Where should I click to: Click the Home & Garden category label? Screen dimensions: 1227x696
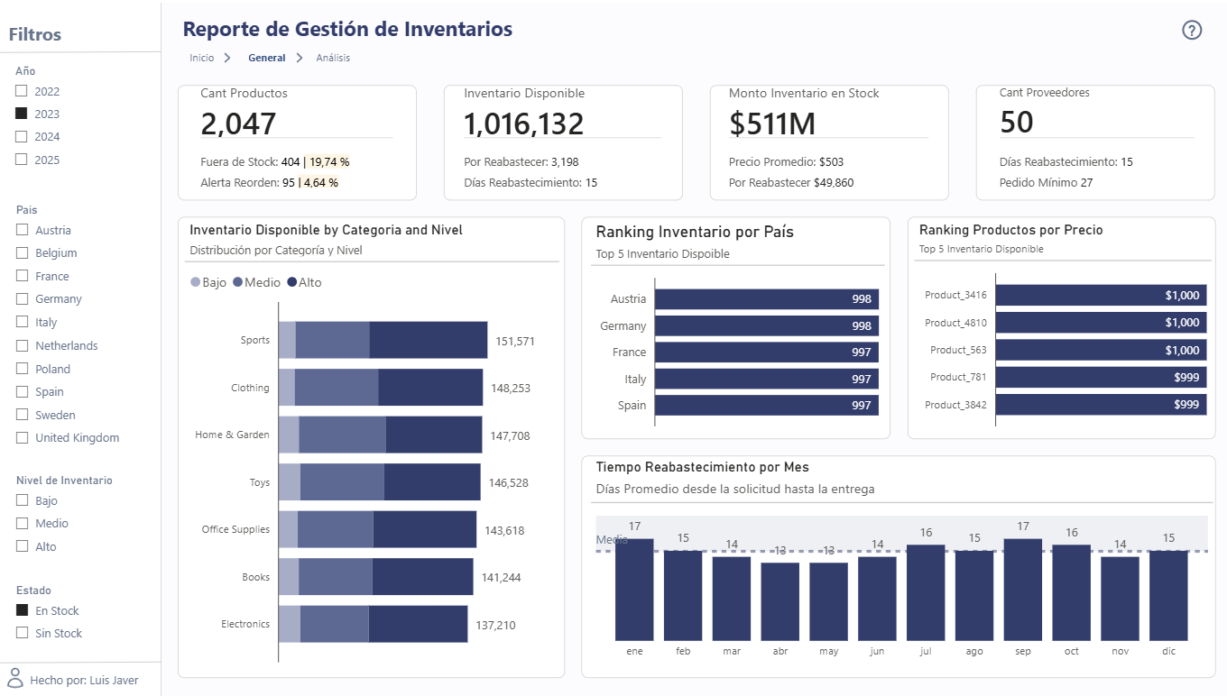(x=232, y=435)
